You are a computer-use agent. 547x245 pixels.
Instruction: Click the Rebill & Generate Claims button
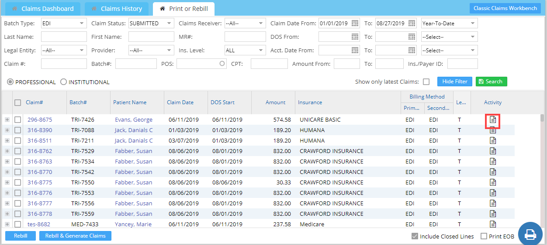click(x=75, y=236)
